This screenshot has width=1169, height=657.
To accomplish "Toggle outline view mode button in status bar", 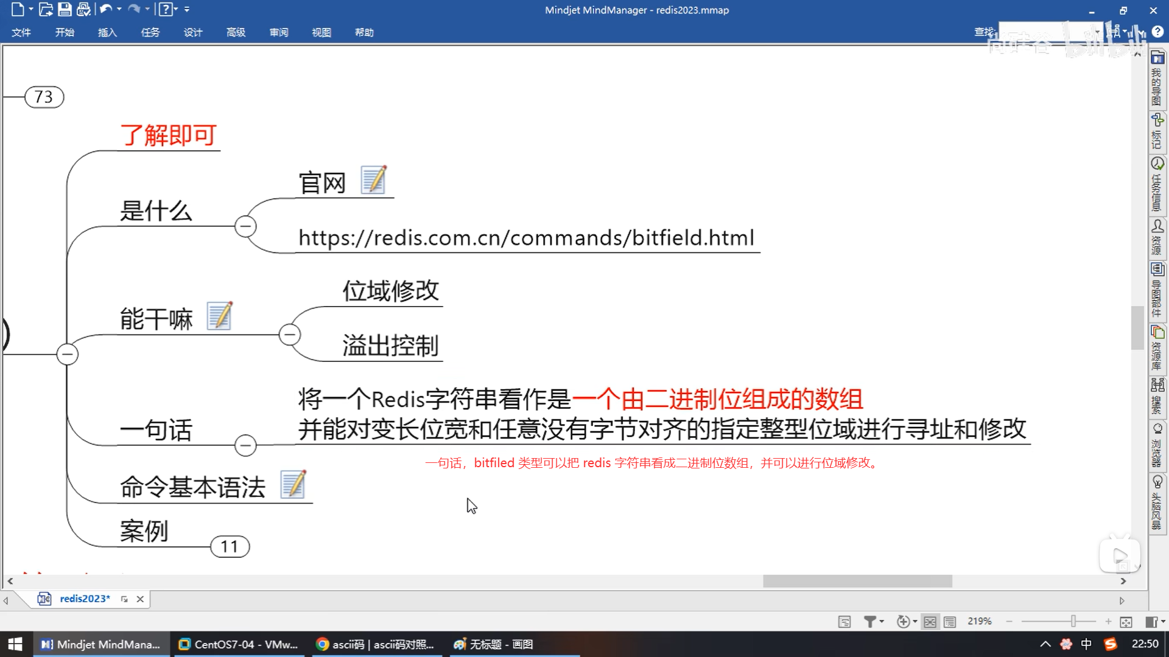I will pos(949,621).
